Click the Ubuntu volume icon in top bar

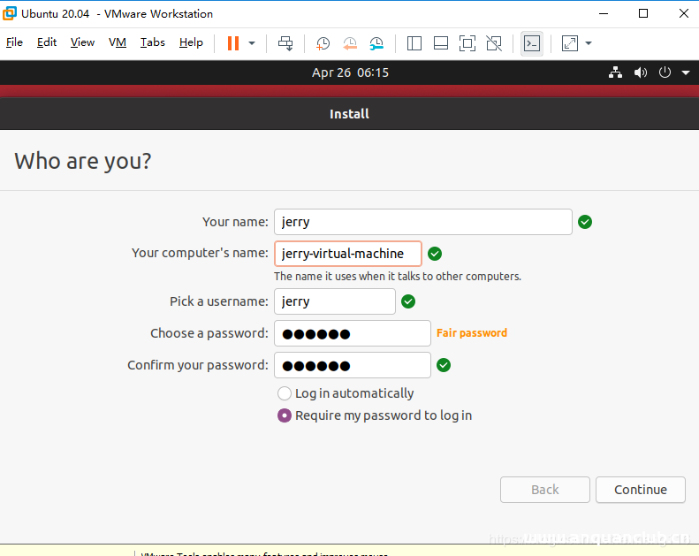(x=641, y=73)
